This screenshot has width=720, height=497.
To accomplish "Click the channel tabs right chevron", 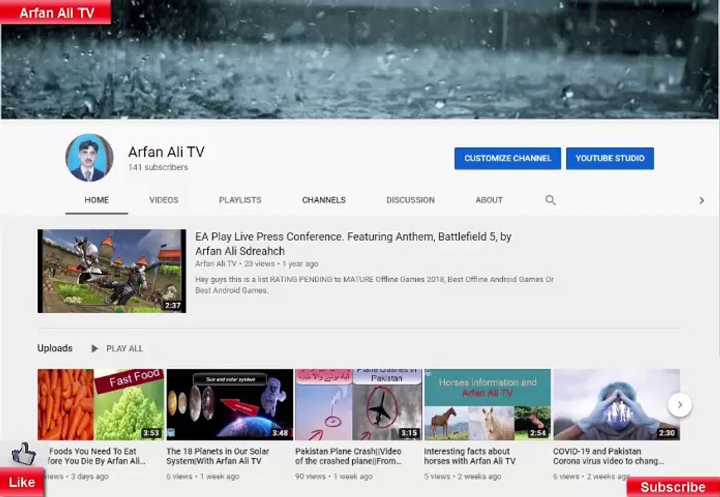I will 701,200.
